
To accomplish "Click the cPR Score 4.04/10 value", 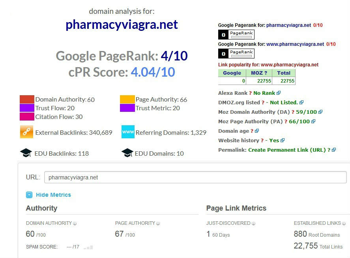I will 153,72.
